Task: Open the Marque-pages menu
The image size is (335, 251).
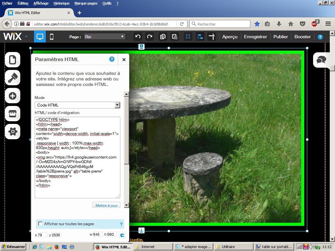Action: click(x=86, y=3)
